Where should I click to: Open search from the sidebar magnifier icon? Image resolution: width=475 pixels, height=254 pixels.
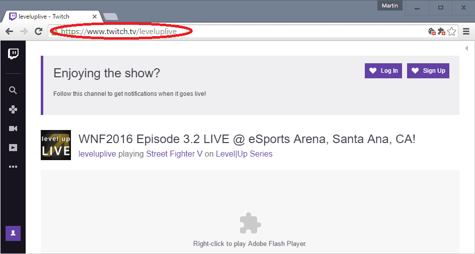pos(13,90)
